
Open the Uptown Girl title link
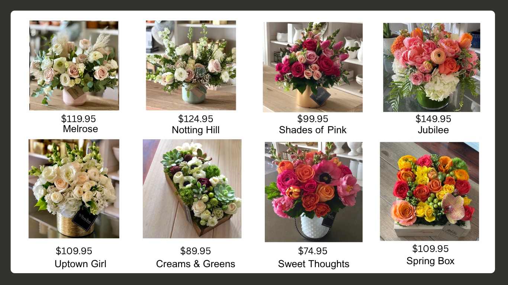click(80, 264)
